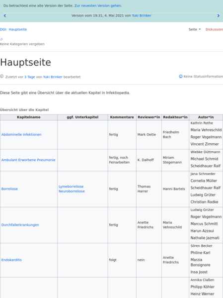223x298 pixels.
Task: Go to previous version with left arrow
Action: pyautogui.click(x=5, y=15)
